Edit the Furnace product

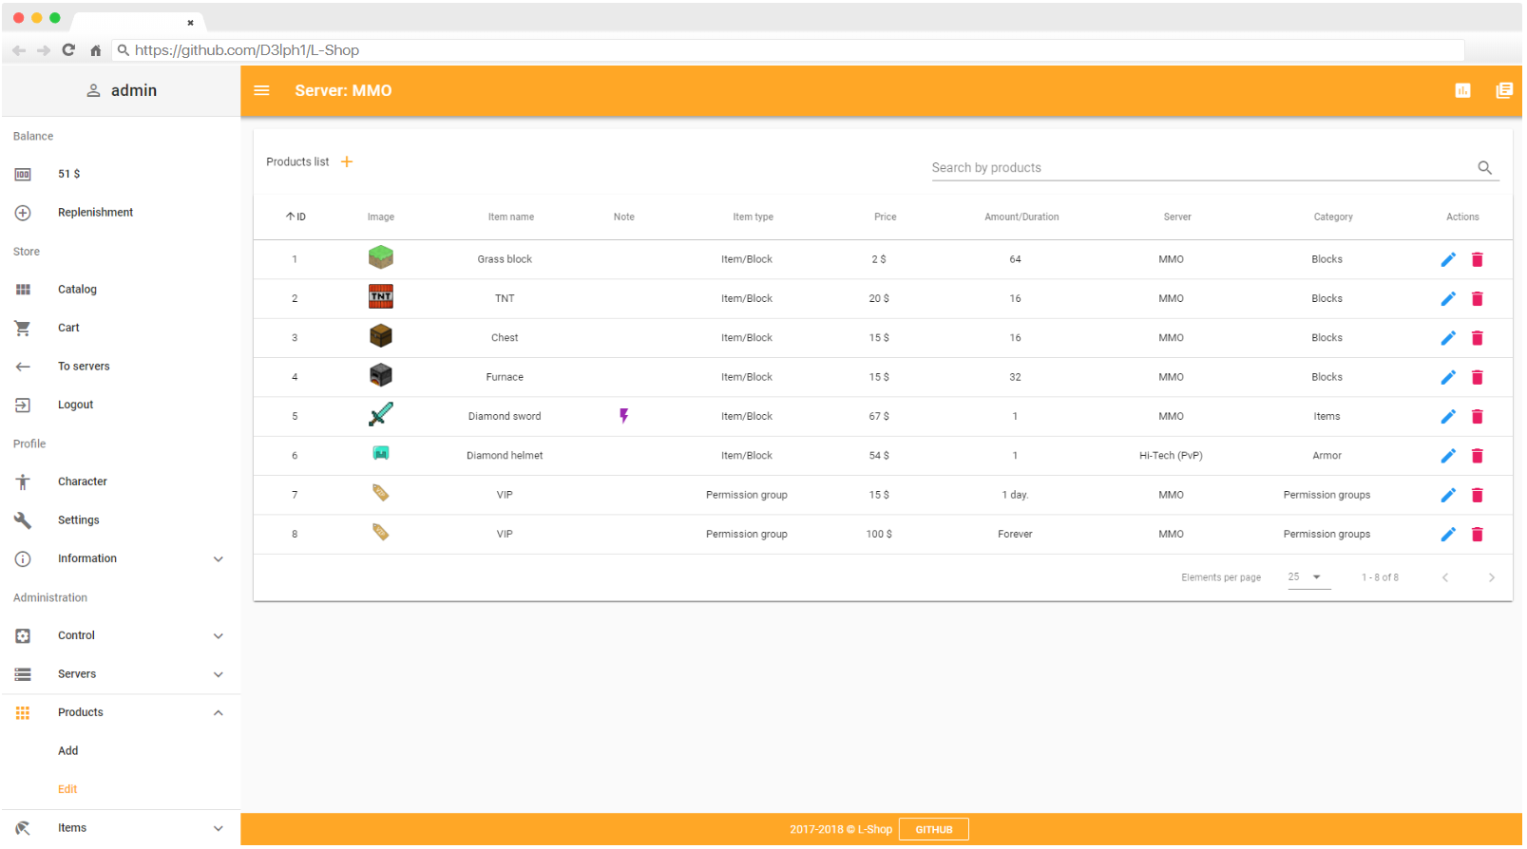(x=1448, y=377)
